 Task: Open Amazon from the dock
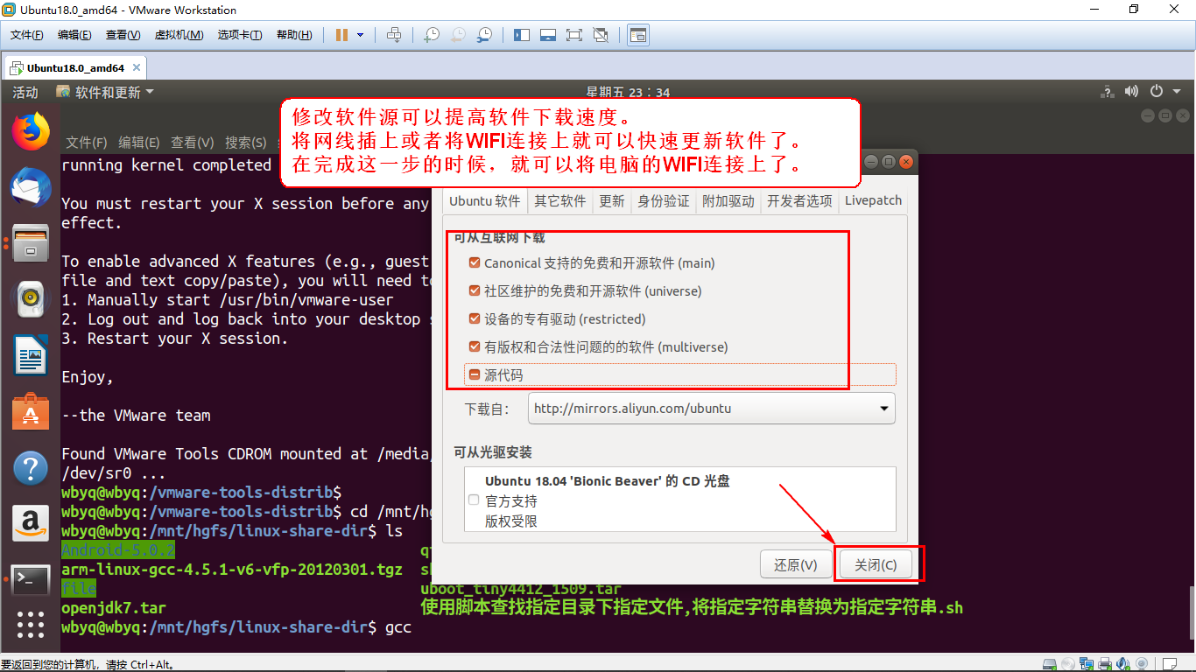coord(31,523)
